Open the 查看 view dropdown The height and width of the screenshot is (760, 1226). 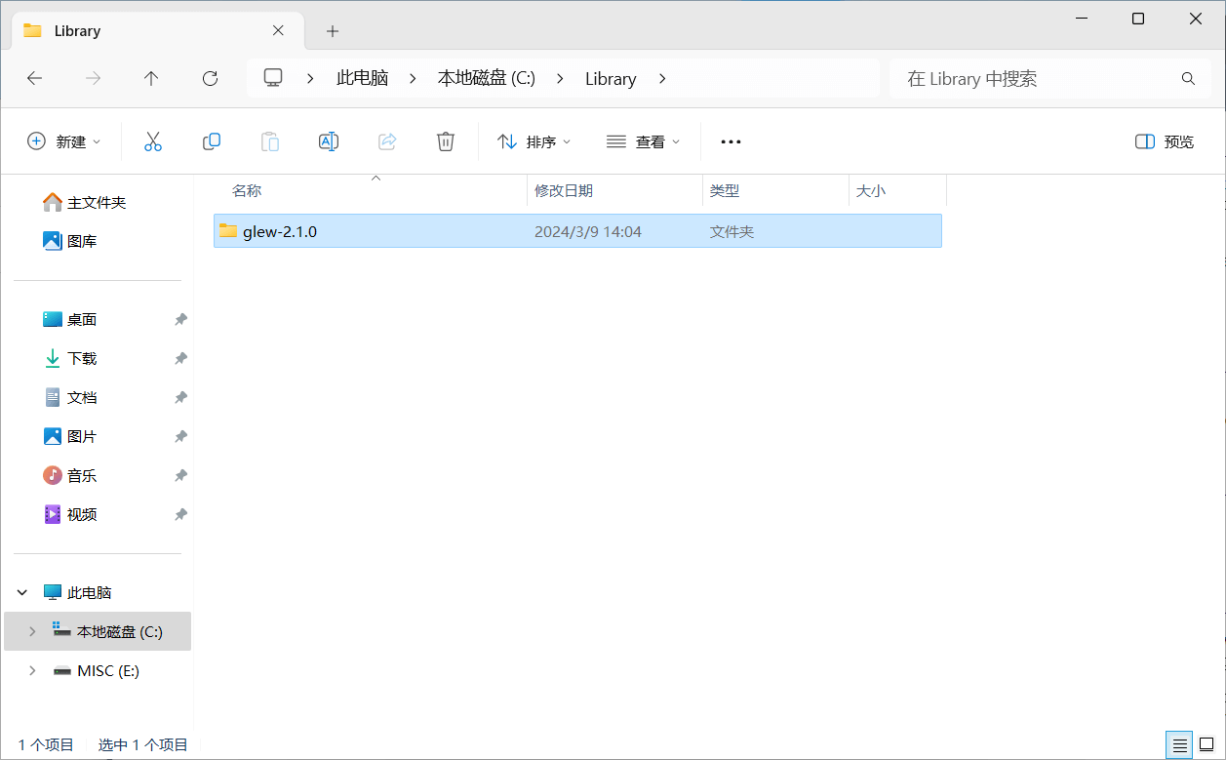tap(643, 141)
